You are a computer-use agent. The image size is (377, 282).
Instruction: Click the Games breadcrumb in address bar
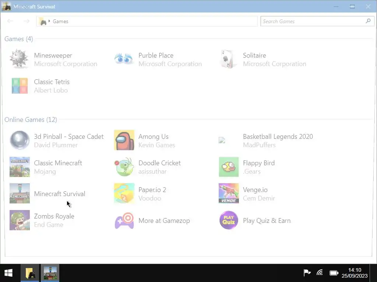[61, 21]
